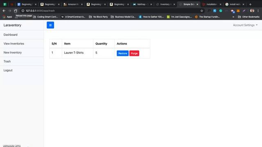Open the purple feather extension

tap(244, 11)
